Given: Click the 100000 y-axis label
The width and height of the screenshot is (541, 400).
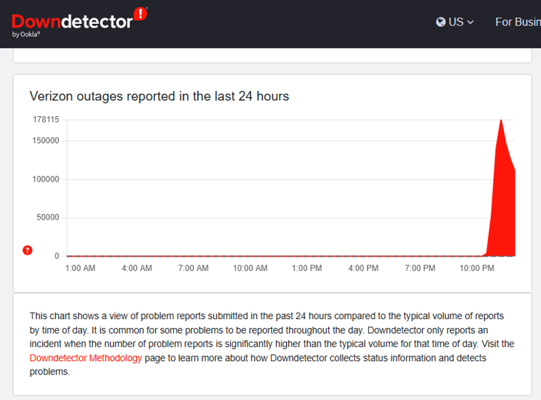Looking at the screenshot, I should point(46,179).
